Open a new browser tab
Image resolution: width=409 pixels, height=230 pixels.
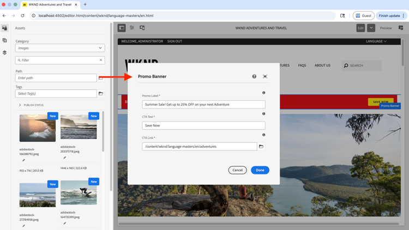click(x=85, y=4)
